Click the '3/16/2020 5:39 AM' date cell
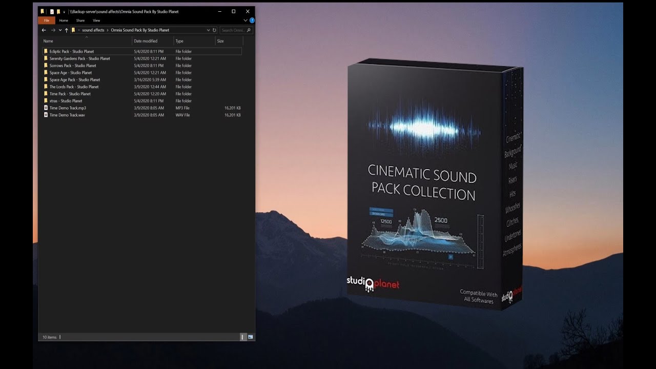This screenshot has width=656, height=369. tap(149, 80)
